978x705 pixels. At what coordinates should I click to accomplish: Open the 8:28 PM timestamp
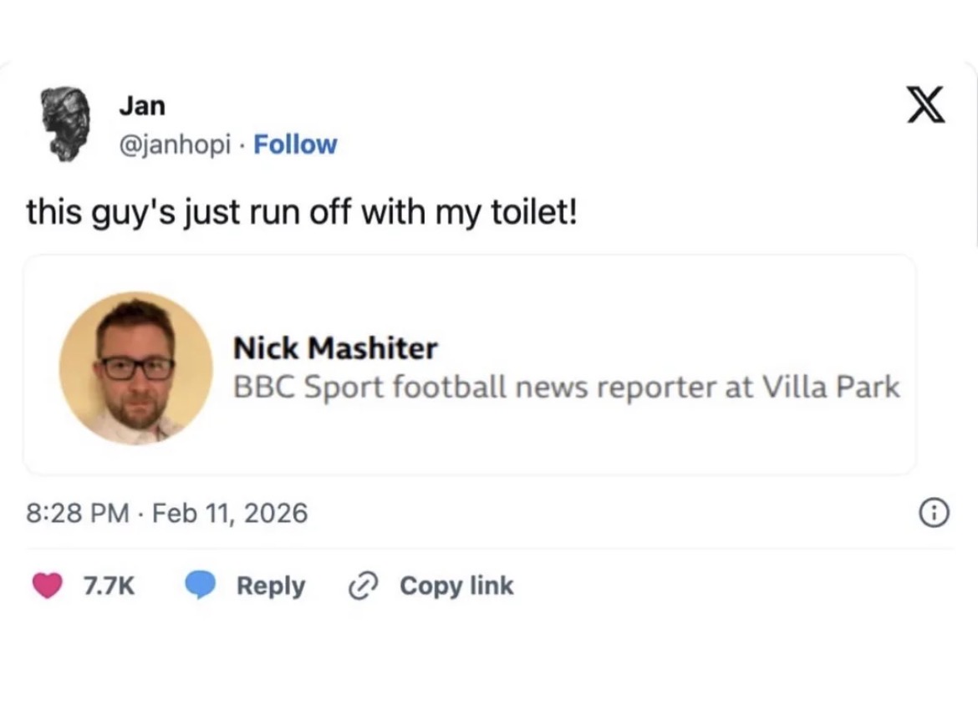77,512
